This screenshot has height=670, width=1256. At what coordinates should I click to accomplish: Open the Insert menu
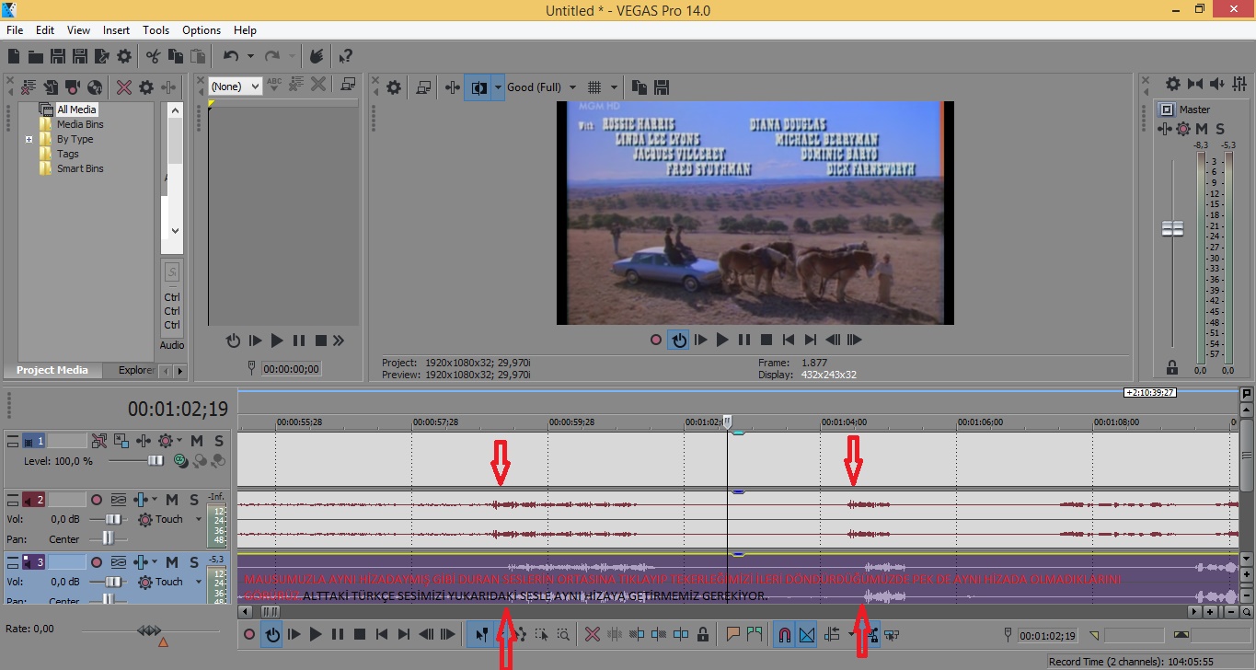(116, 30)
